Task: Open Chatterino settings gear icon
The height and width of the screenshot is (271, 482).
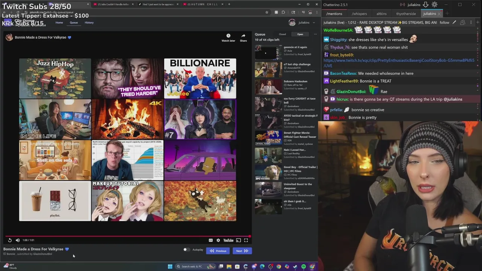Action: [435, 5]
